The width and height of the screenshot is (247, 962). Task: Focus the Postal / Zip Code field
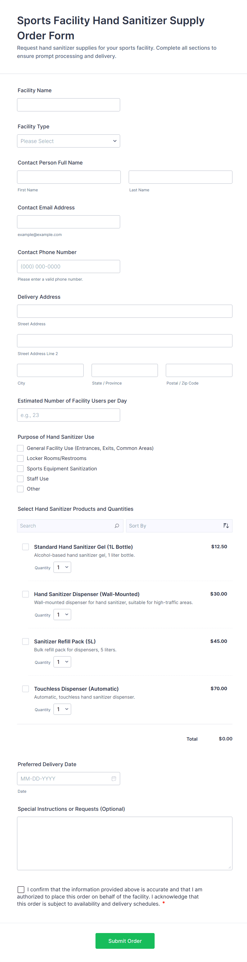point(199,370)
